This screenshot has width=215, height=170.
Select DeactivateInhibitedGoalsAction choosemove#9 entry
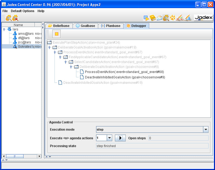click(x=125, y=77)
